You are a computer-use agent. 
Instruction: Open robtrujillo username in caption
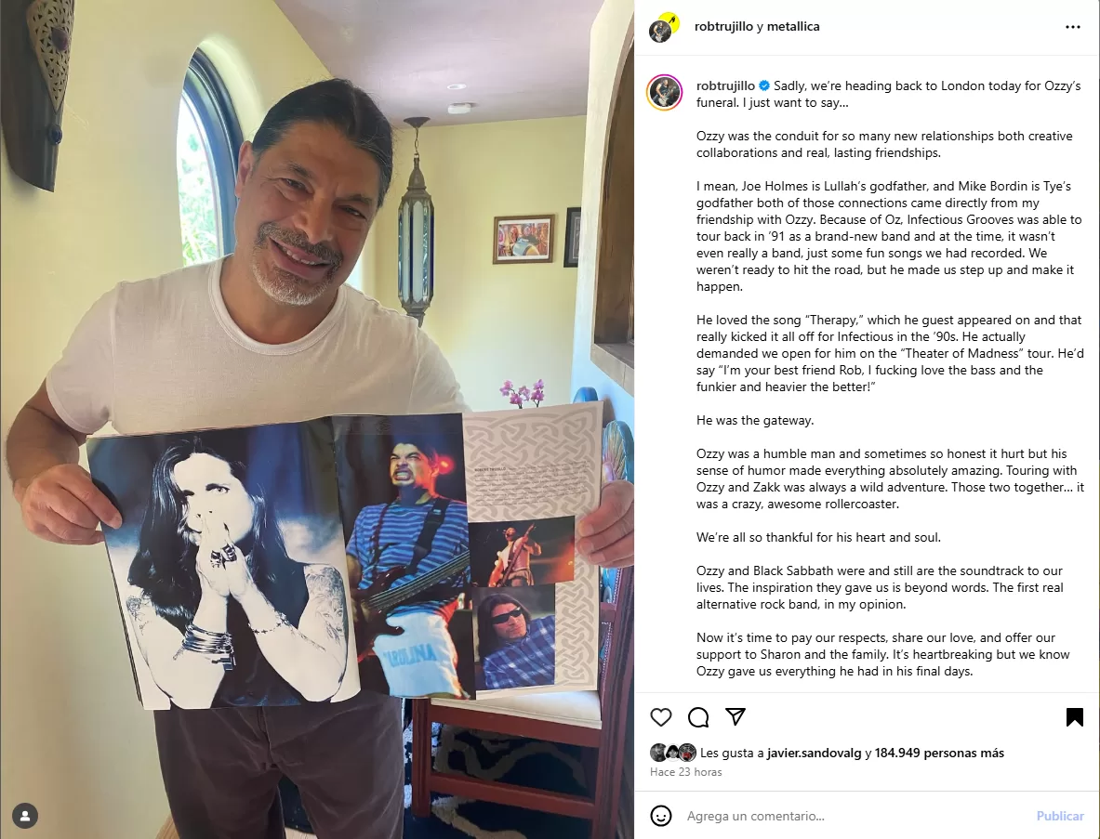pos(725,86)
